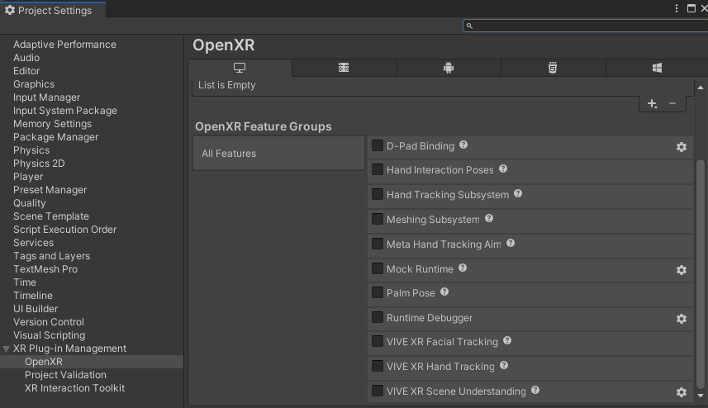The image size is (708, 408).
Task: Focus the settings search field
Action: (586, 26)
